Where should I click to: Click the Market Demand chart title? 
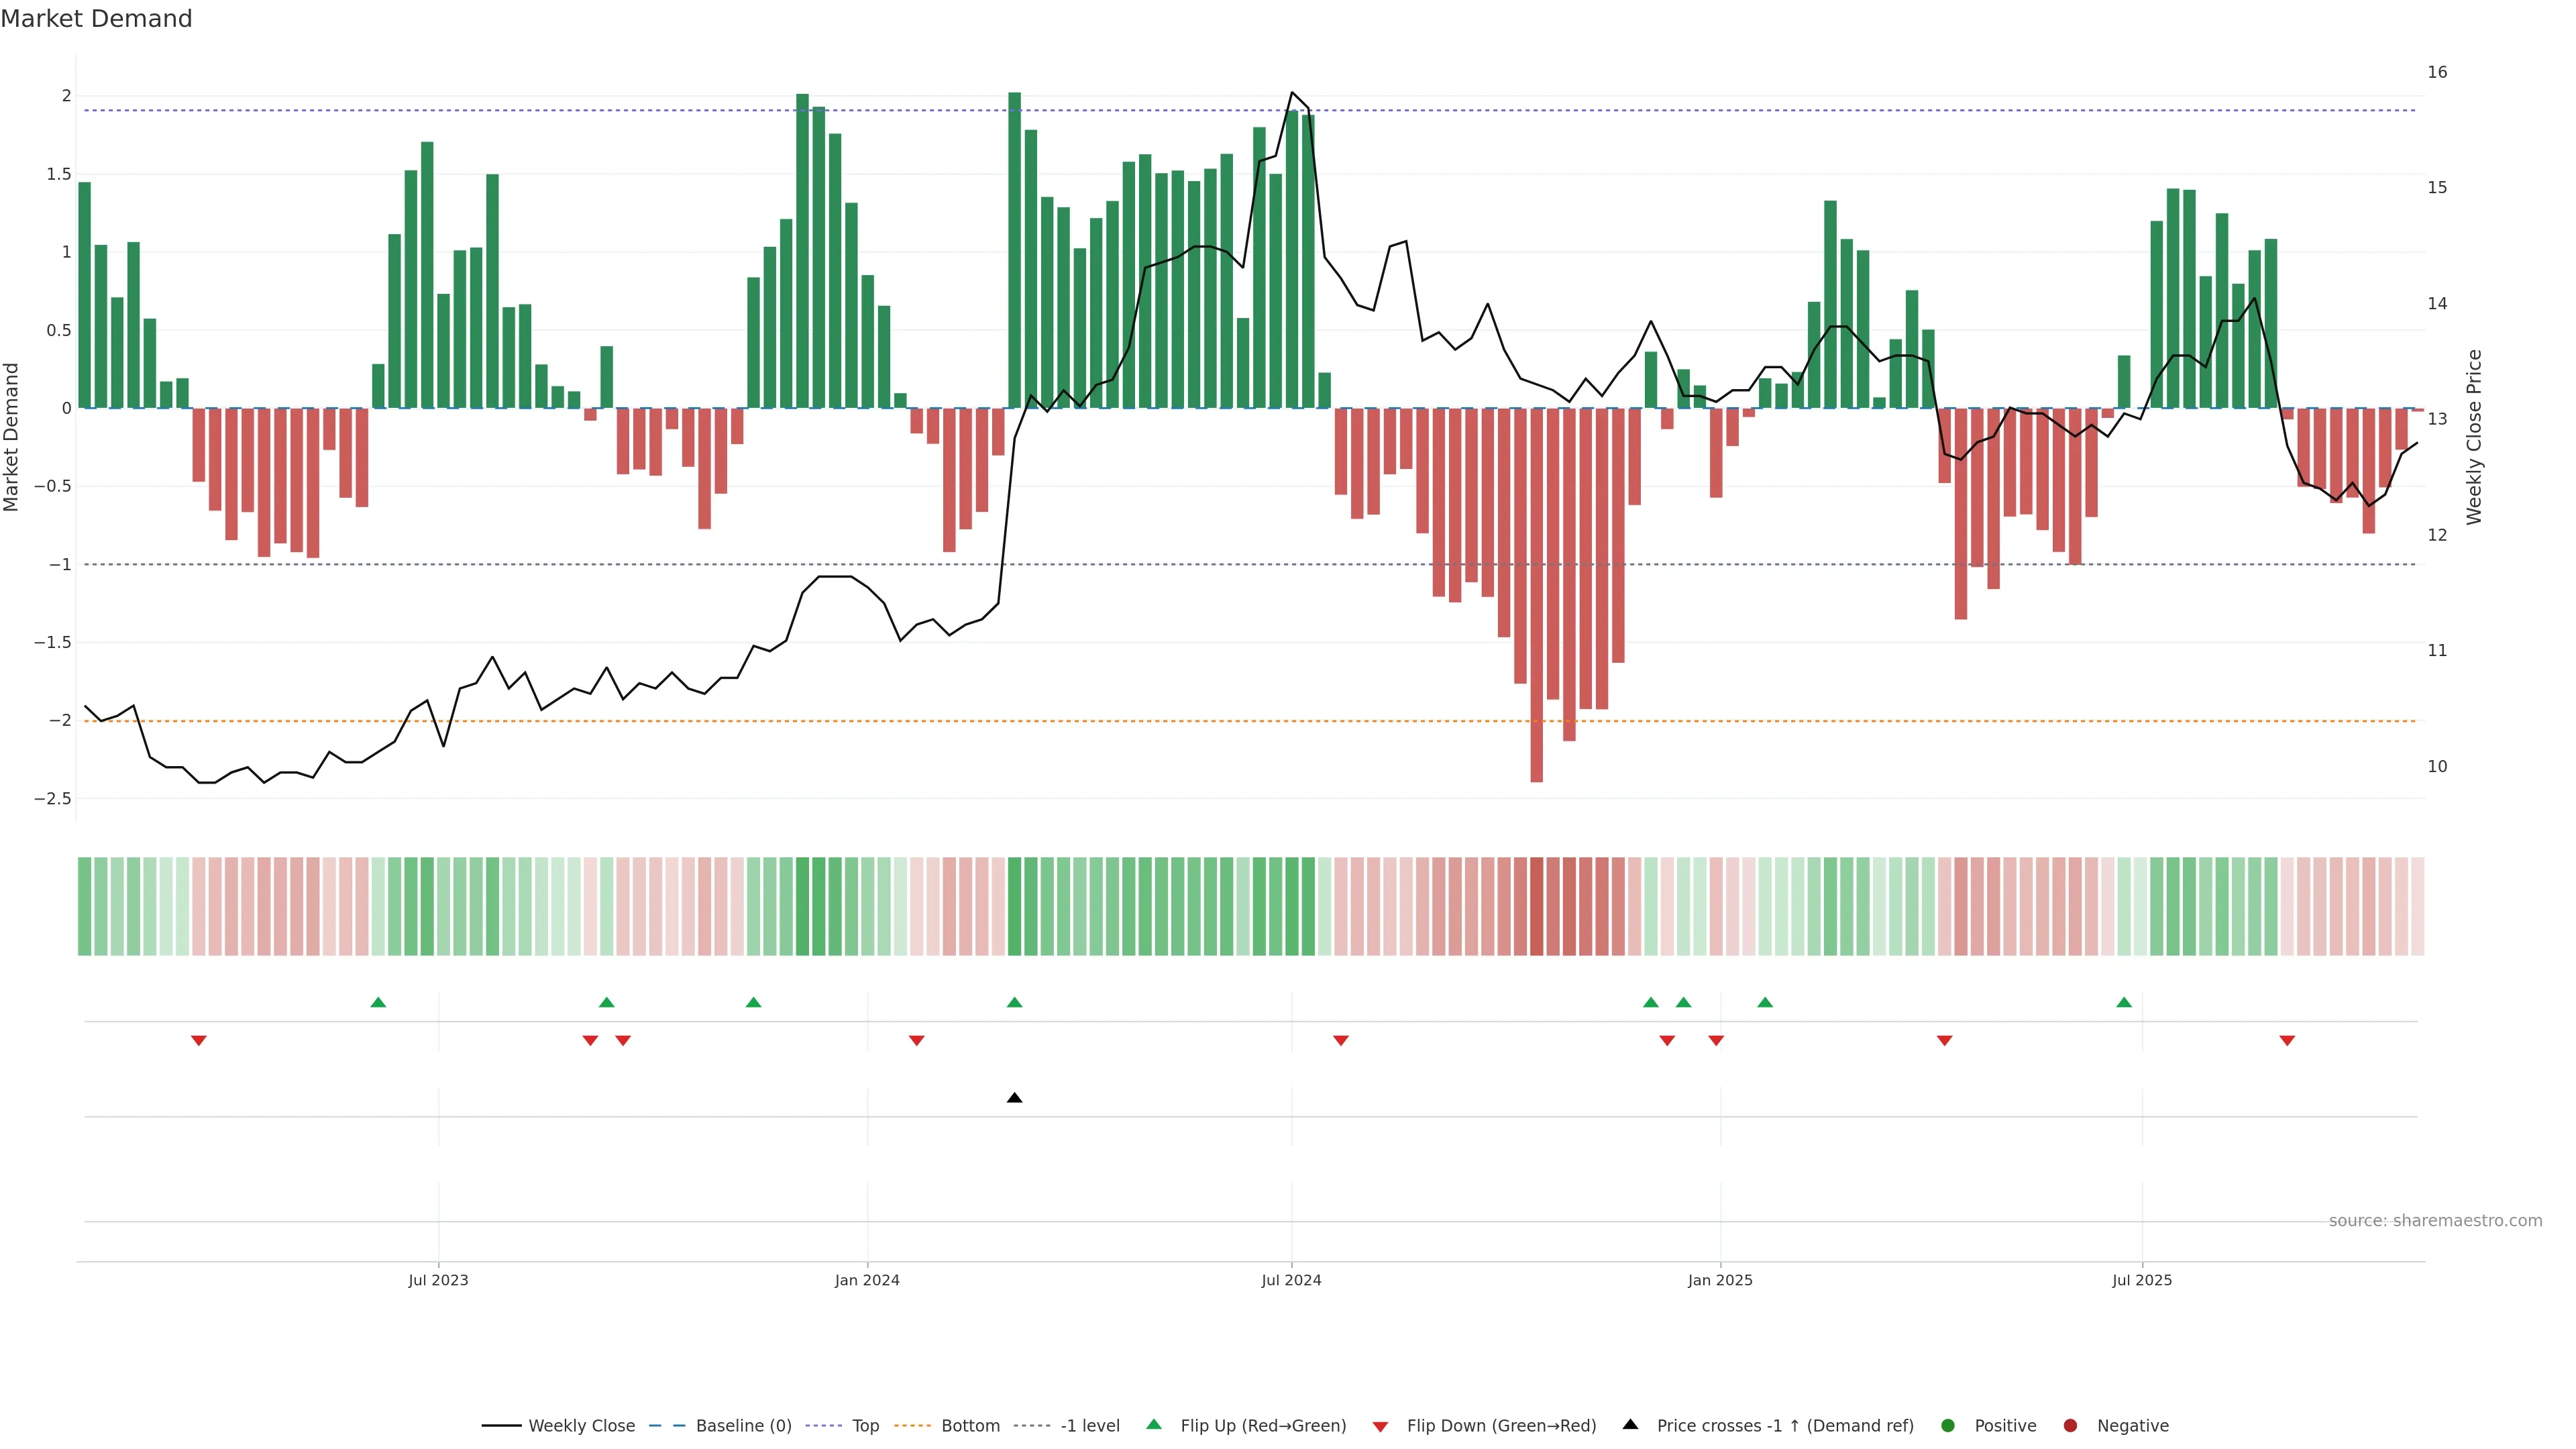(96, 19)
